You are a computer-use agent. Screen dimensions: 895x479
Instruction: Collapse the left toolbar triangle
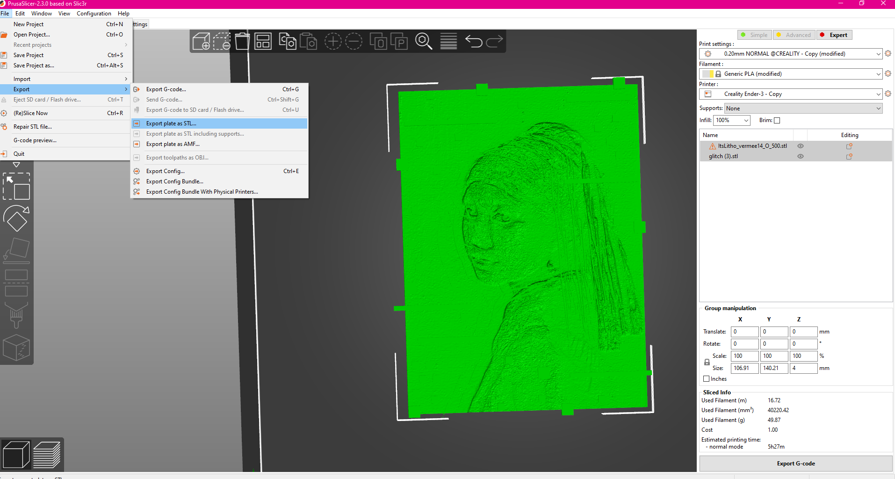tap(16, 165)
